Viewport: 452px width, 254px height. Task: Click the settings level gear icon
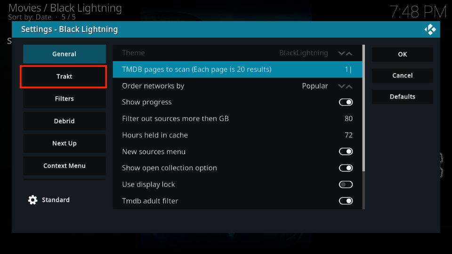[32, 200]
